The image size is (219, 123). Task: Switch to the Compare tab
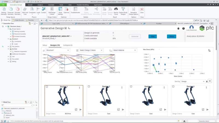tap(68, 45)
